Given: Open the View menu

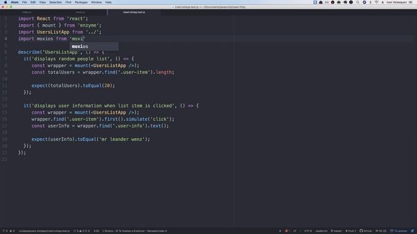Looking at the screenshot, I should tap(42, 2).
